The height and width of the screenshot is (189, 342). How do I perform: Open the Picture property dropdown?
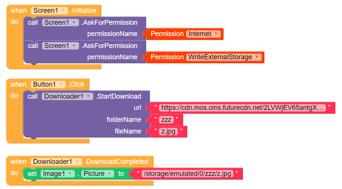tap(110, 174)
